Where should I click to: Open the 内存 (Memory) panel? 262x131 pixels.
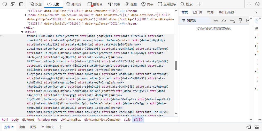click(147, 4)
